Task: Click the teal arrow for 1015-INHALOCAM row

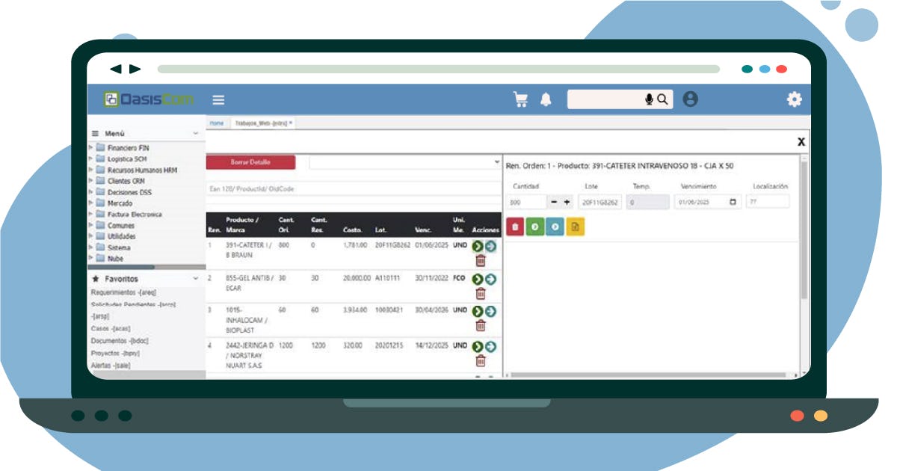Action: [x=490, y=311]
